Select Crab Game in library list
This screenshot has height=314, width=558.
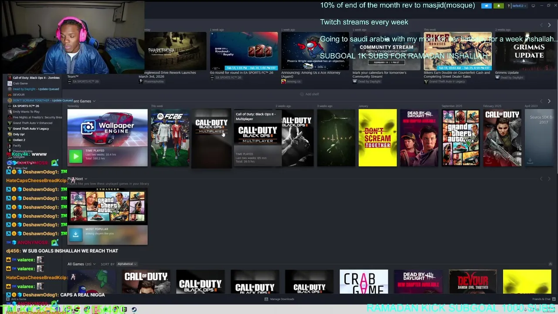17,83
